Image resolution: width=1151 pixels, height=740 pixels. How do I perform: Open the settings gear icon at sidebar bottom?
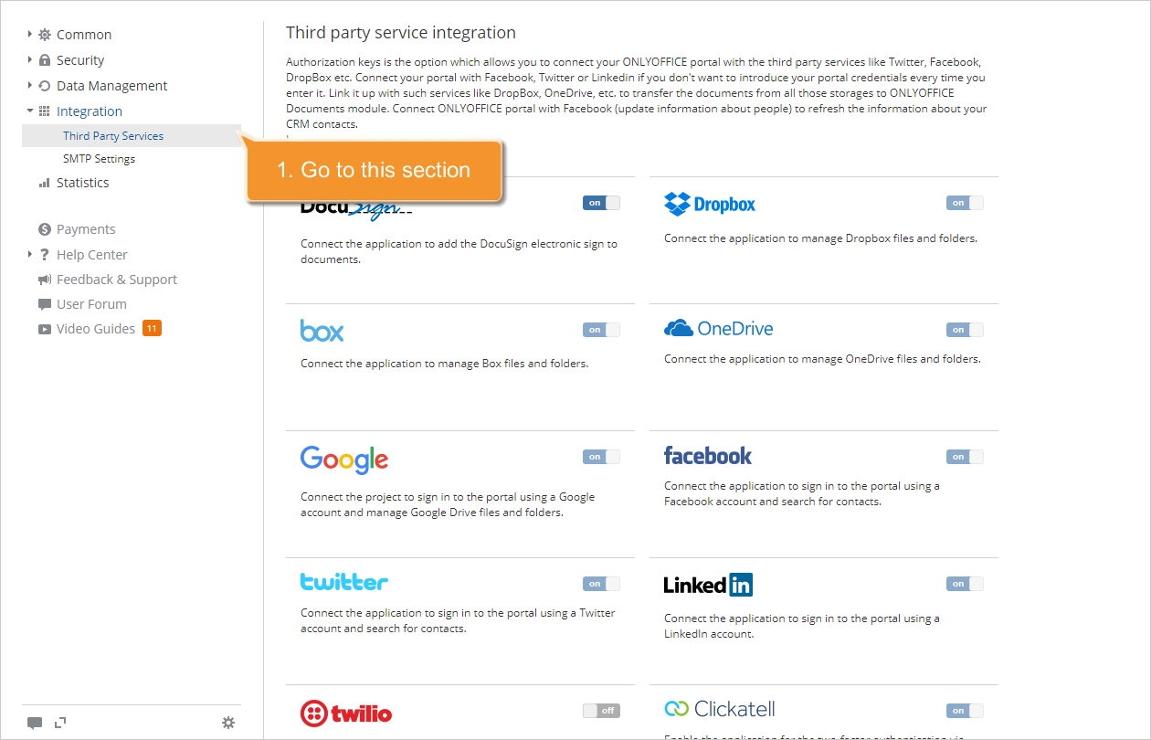228,723
